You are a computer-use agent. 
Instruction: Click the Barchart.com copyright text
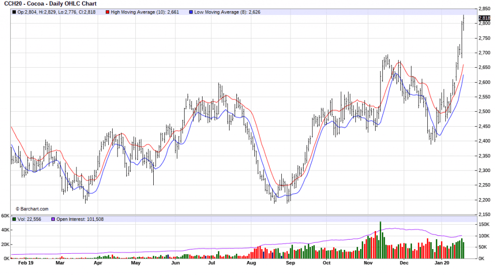coord(32,209)
